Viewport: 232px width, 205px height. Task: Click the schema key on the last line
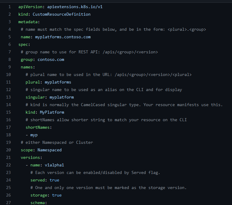(x=37, y=203)
